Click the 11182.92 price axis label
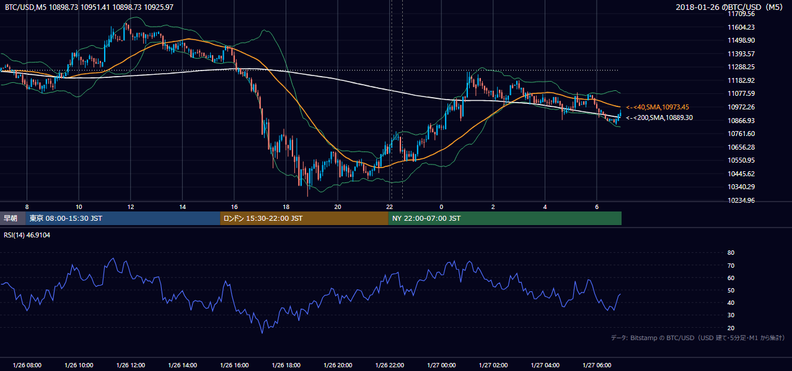 [741, 80]
